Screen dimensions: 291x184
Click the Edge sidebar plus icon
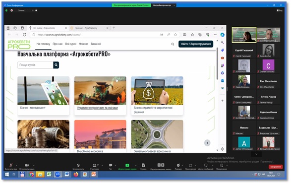coord(222,101)
